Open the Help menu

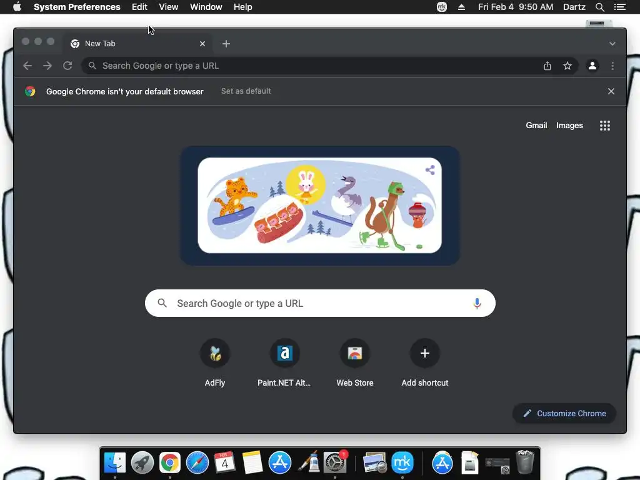pos(243,7)
